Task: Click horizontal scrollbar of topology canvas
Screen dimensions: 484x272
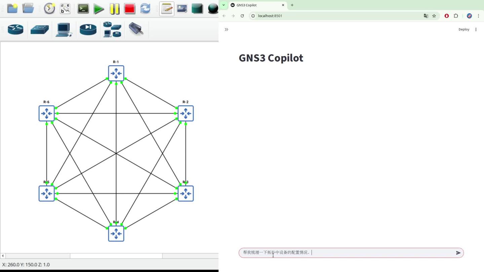Action: point(116,256)
